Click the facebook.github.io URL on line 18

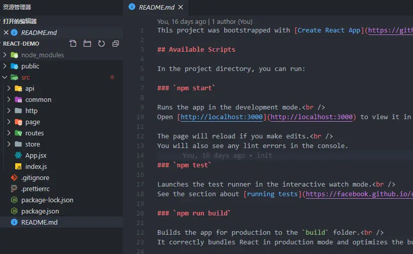coord(359,194)
